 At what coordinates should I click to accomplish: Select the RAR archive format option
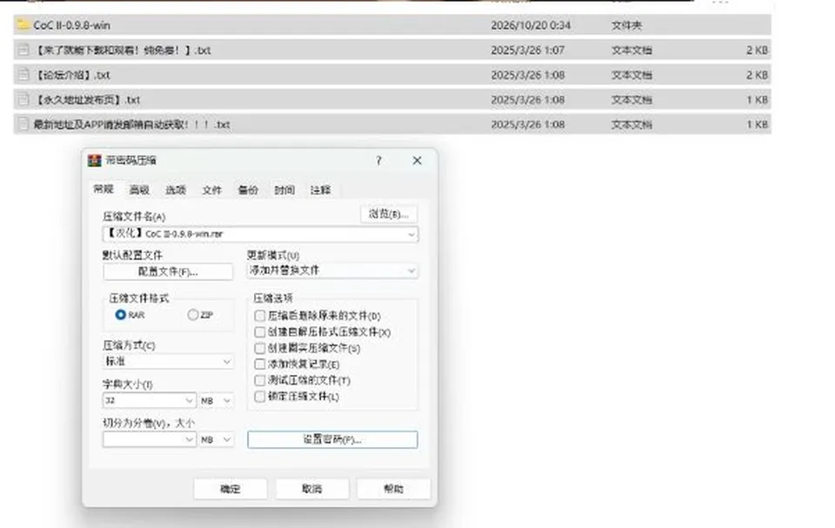pos(121,315)
